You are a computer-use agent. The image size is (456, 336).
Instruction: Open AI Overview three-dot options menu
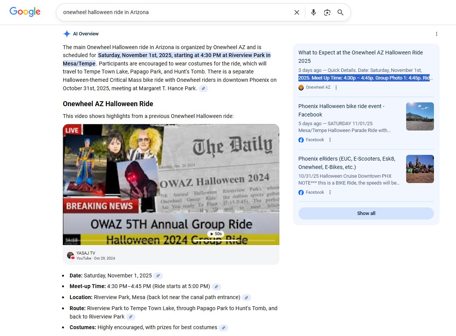point(437,34)
